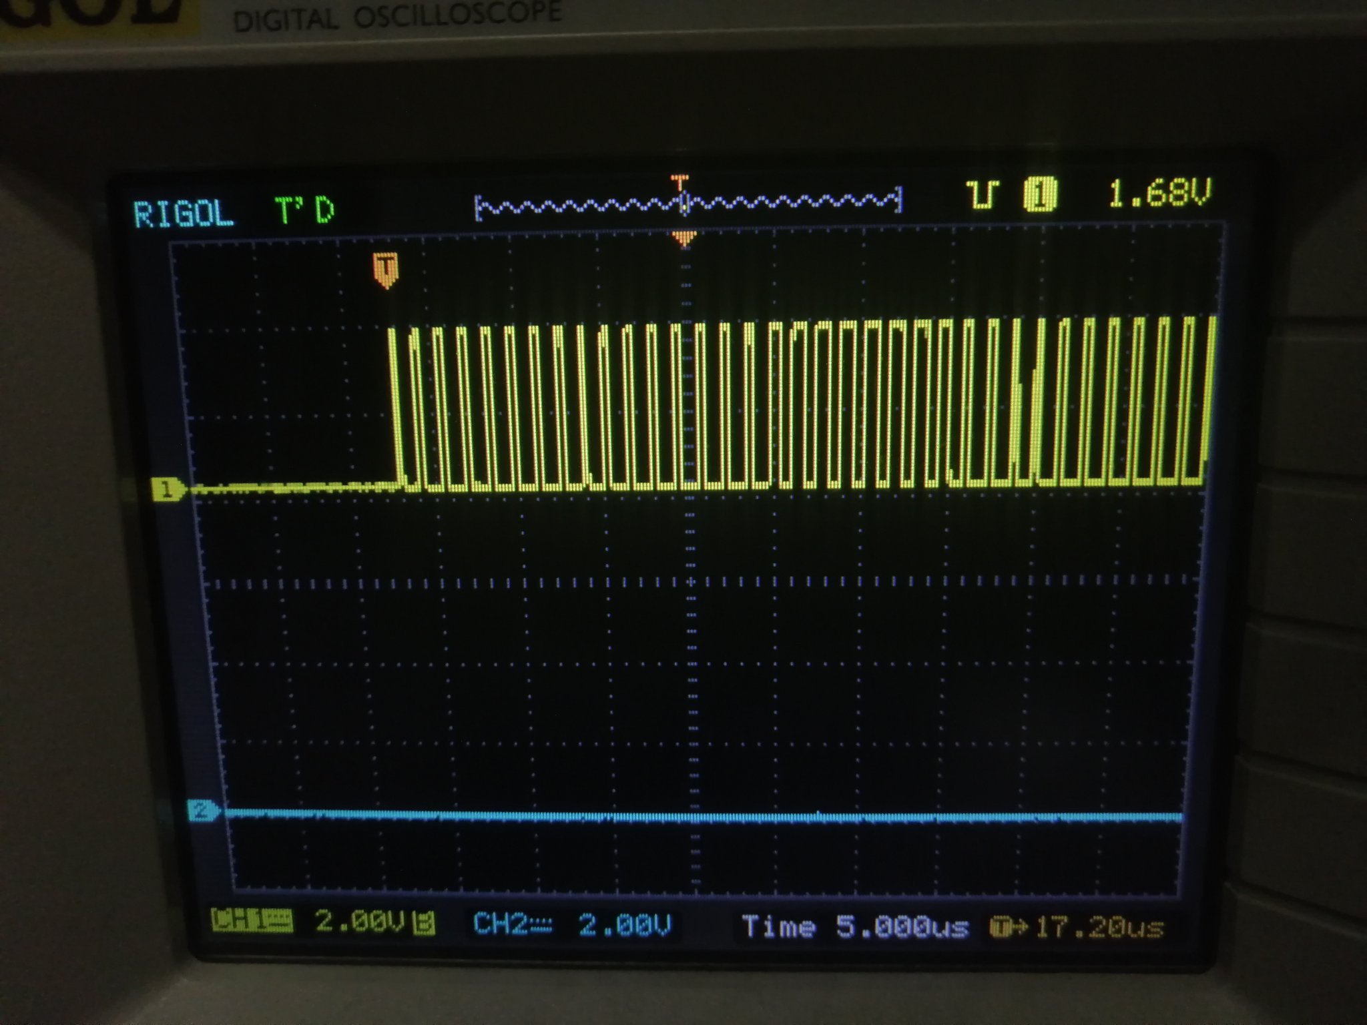1367x1025 pixels.
Task: Click the trigger point marker atop the grid
Action: (x=683, y=238)
